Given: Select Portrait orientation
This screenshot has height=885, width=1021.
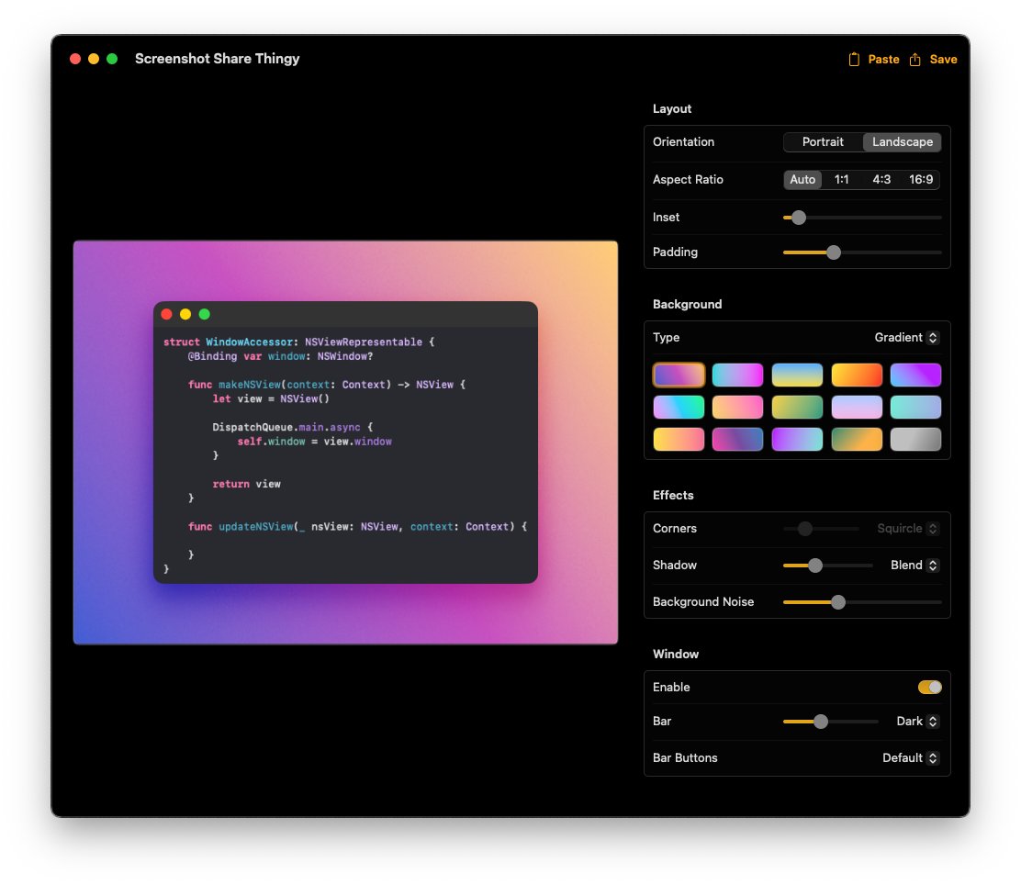Looking at the screenshot, I should click(823, 142).
